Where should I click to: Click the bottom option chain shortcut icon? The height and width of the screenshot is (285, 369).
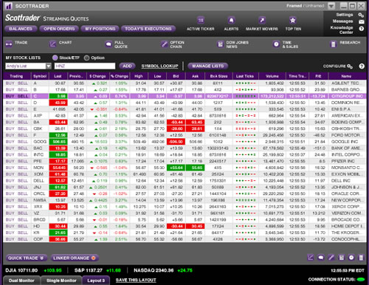[331, 258]
